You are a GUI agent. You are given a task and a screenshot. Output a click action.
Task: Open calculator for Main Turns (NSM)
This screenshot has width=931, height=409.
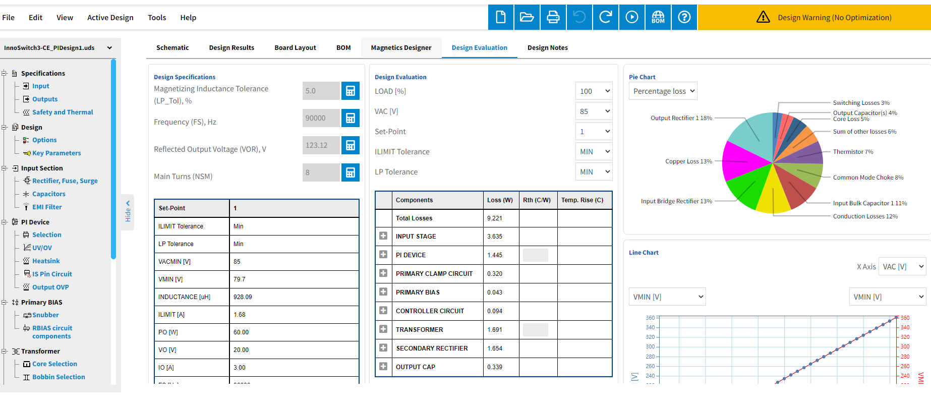[x=351, y=172]
